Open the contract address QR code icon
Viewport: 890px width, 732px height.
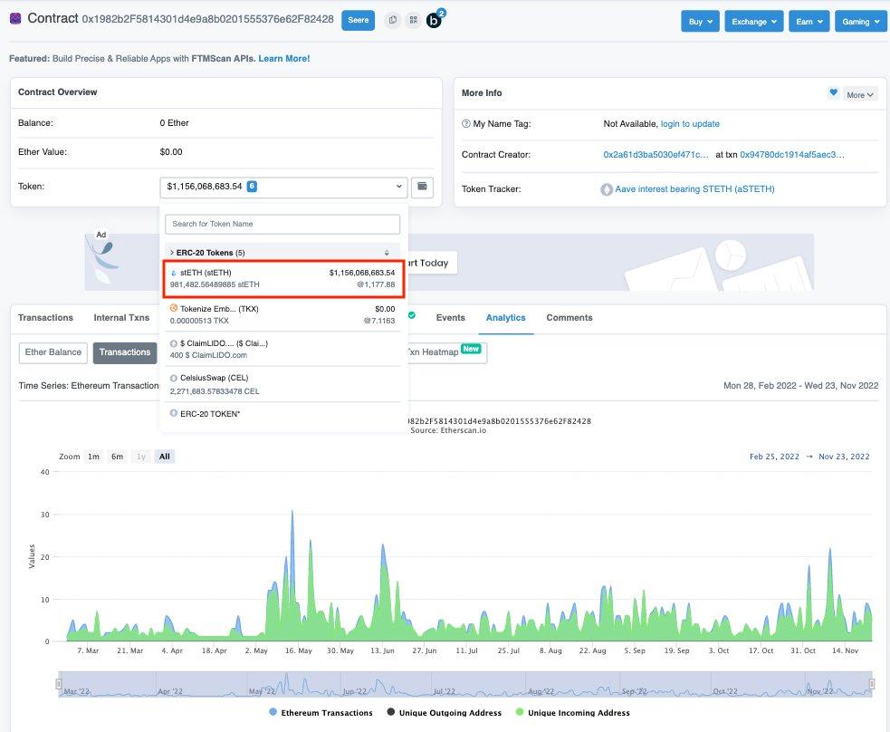tap(412, 19)
